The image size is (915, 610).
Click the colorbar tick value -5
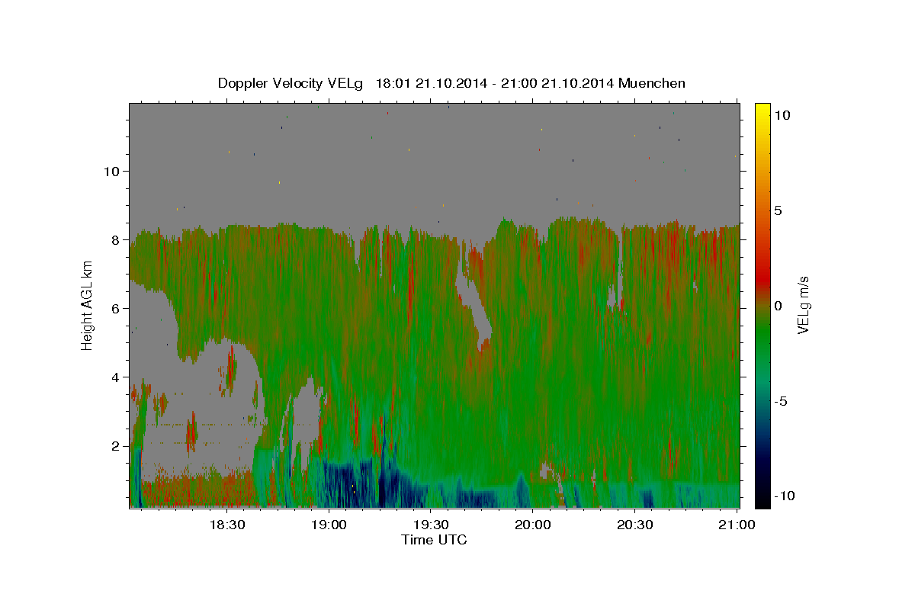pos(781,401)
